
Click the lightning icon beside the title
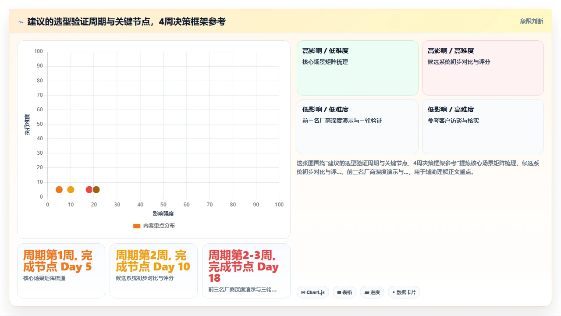point(21,21)
